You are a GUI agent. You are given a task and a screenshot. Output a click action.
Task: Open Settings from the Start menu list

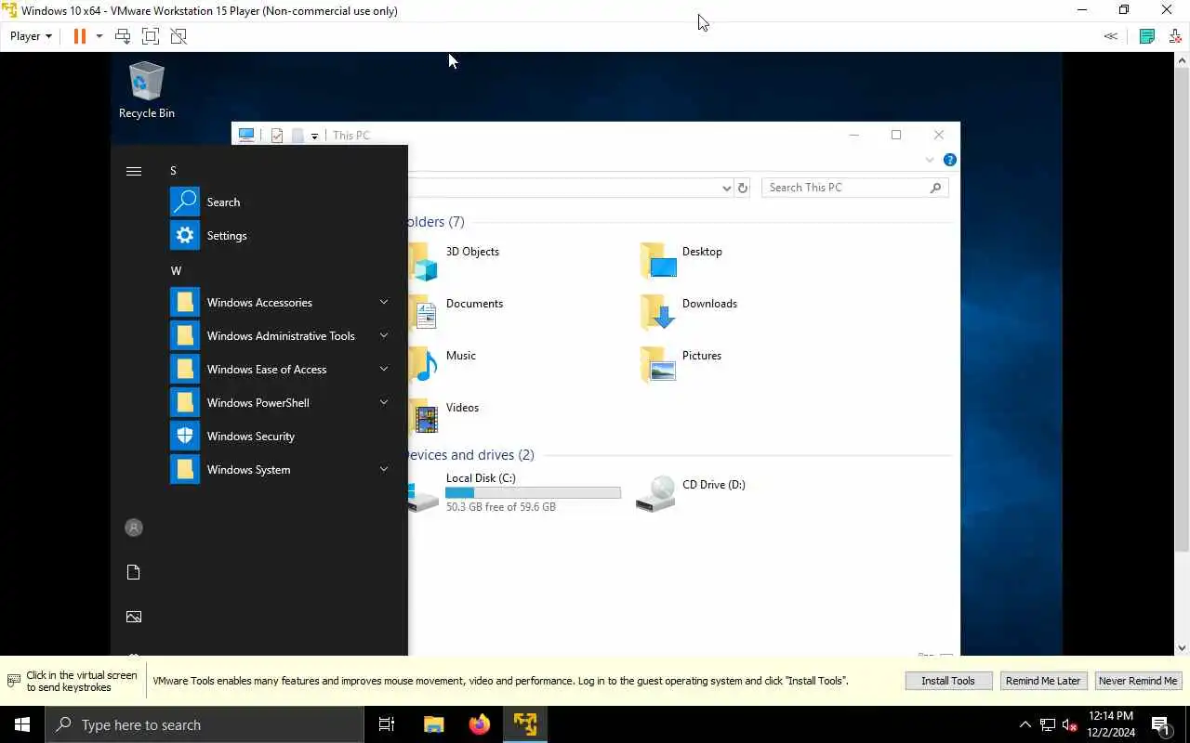(279, 235)
